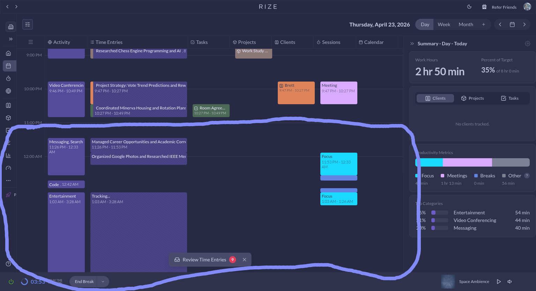The image size is (536, 291).
Task: Expand the left sidebar with double chevron
Action: [10, 39]
